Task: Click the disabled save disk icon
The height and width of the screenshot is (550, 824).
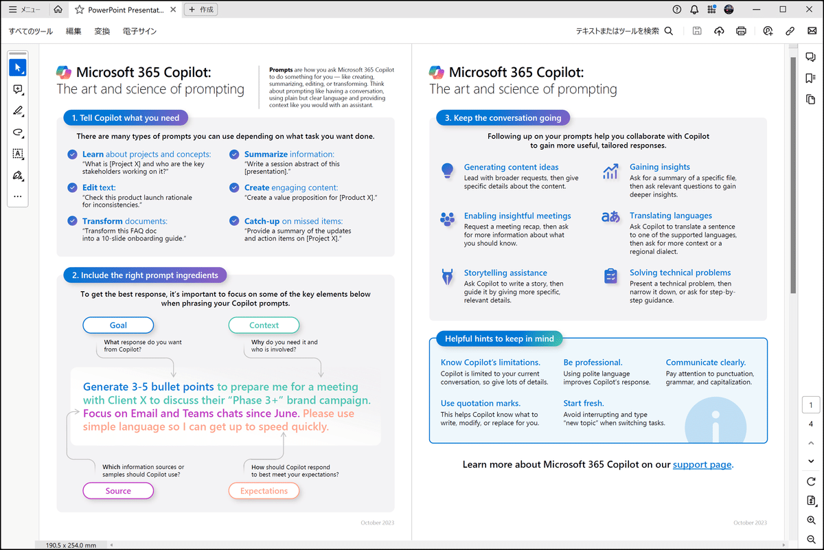Action: tap(697, 31)
